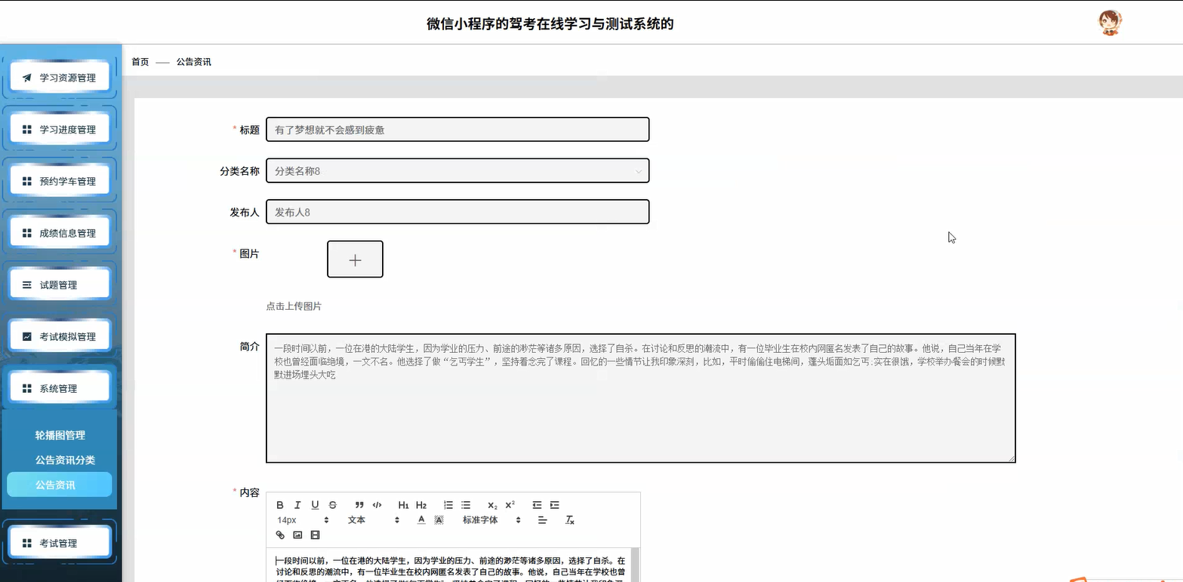Screen dimensions: 1183x582
Task: Select the highlighted 公告资讯 submenu item
Action: coord(60,485)
